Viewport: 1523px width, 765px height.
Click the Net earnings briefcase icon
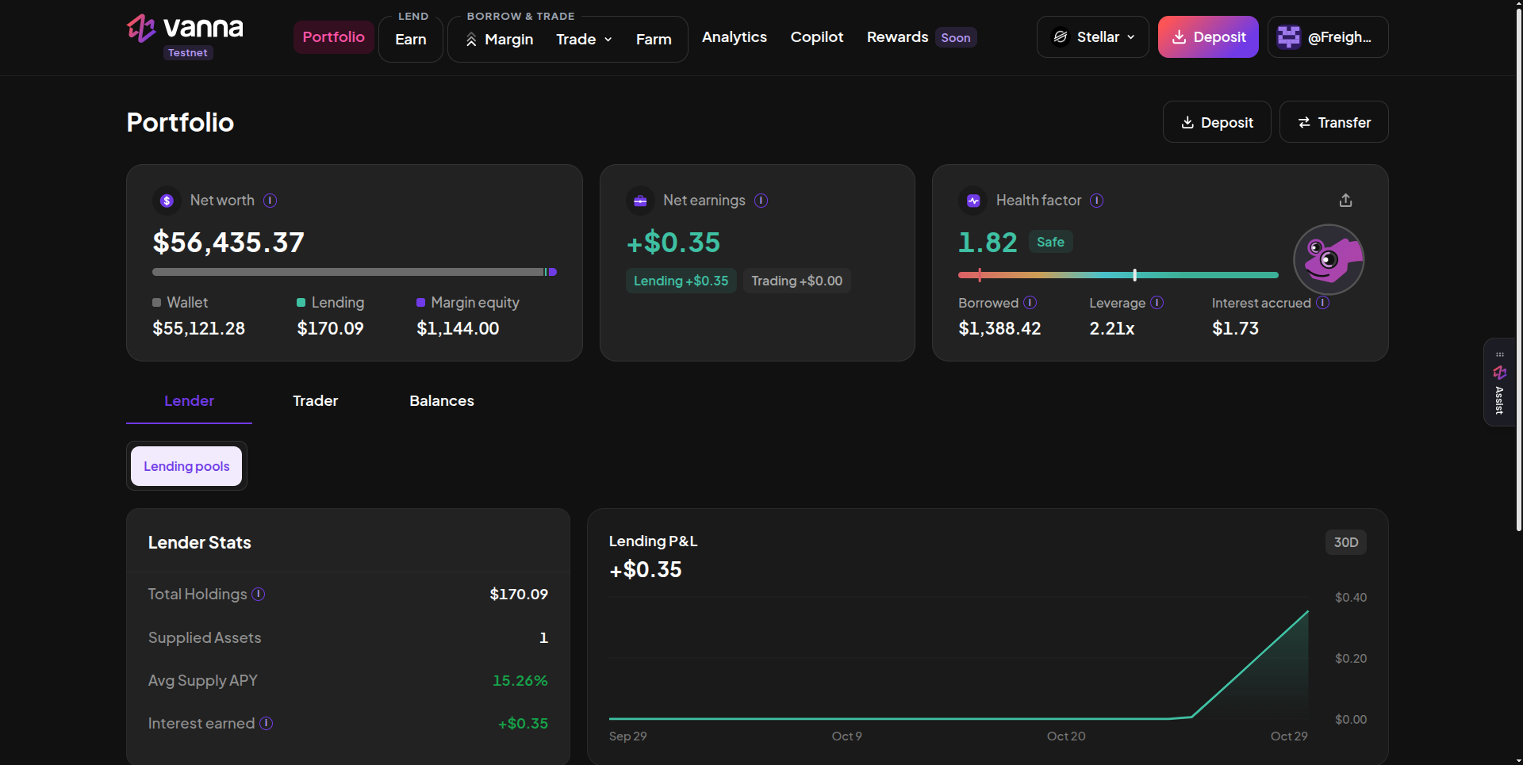pyautogui.click(x=640, y=201)
